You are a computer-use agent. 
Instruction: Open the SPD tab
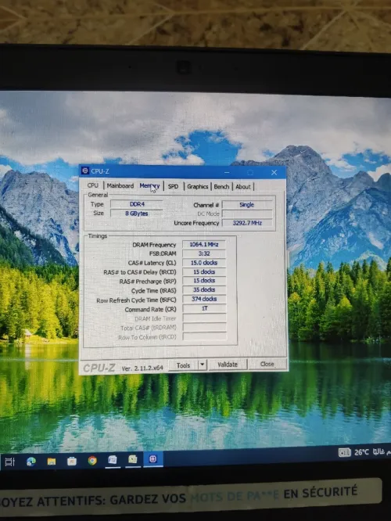(173, 186)
